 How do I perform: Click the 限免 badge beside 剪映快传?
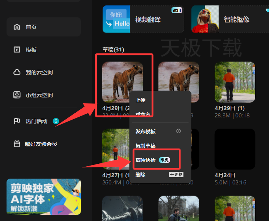[x=165, y=160]
